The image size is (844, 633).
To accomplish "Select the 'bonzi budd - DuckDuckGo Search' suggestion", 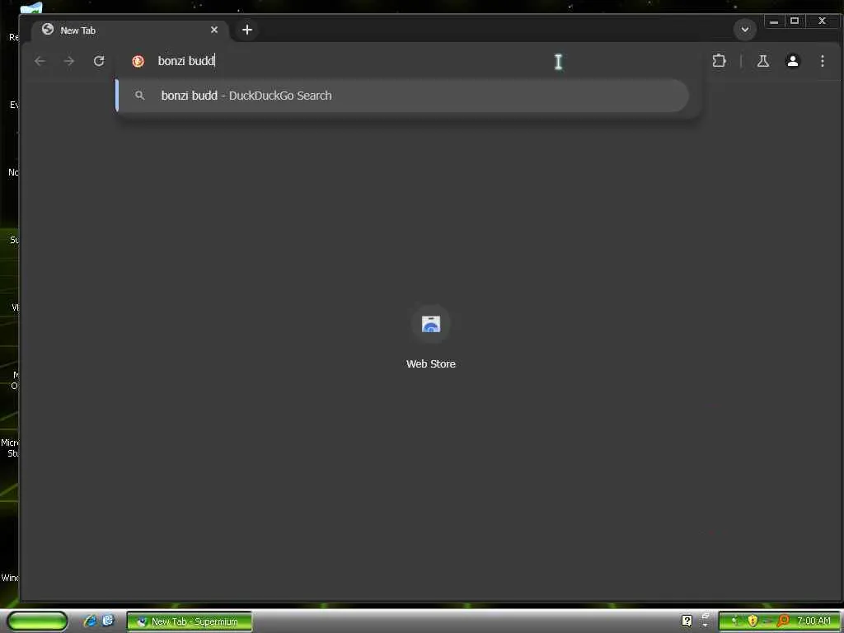I will point(402,96).
